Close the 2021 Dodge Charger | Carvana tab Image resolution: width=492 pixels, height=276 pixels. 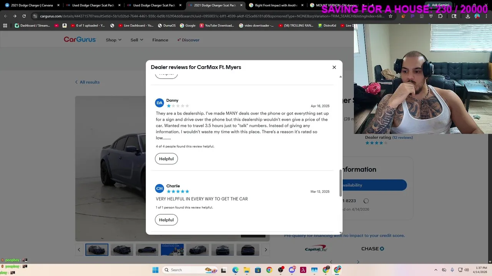[58, 5]
